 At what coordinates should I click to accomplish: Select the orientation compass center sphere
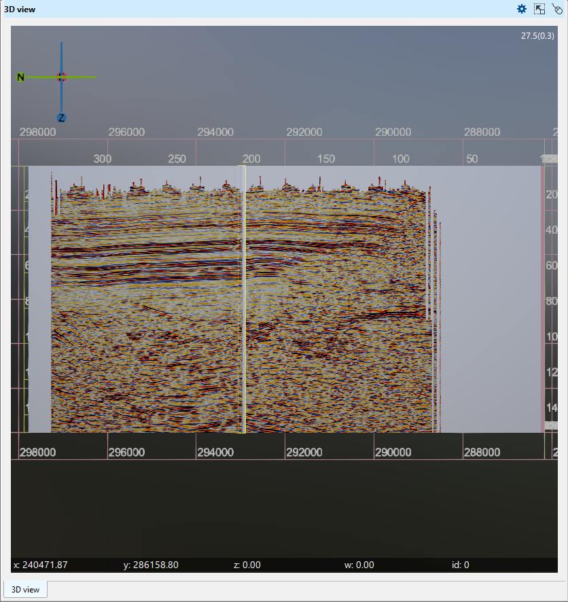[62, 77]
